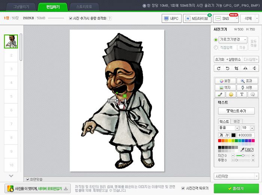Open the font size 10 dropdown
This screenshot has height=195, width=262.
(248, 128)
